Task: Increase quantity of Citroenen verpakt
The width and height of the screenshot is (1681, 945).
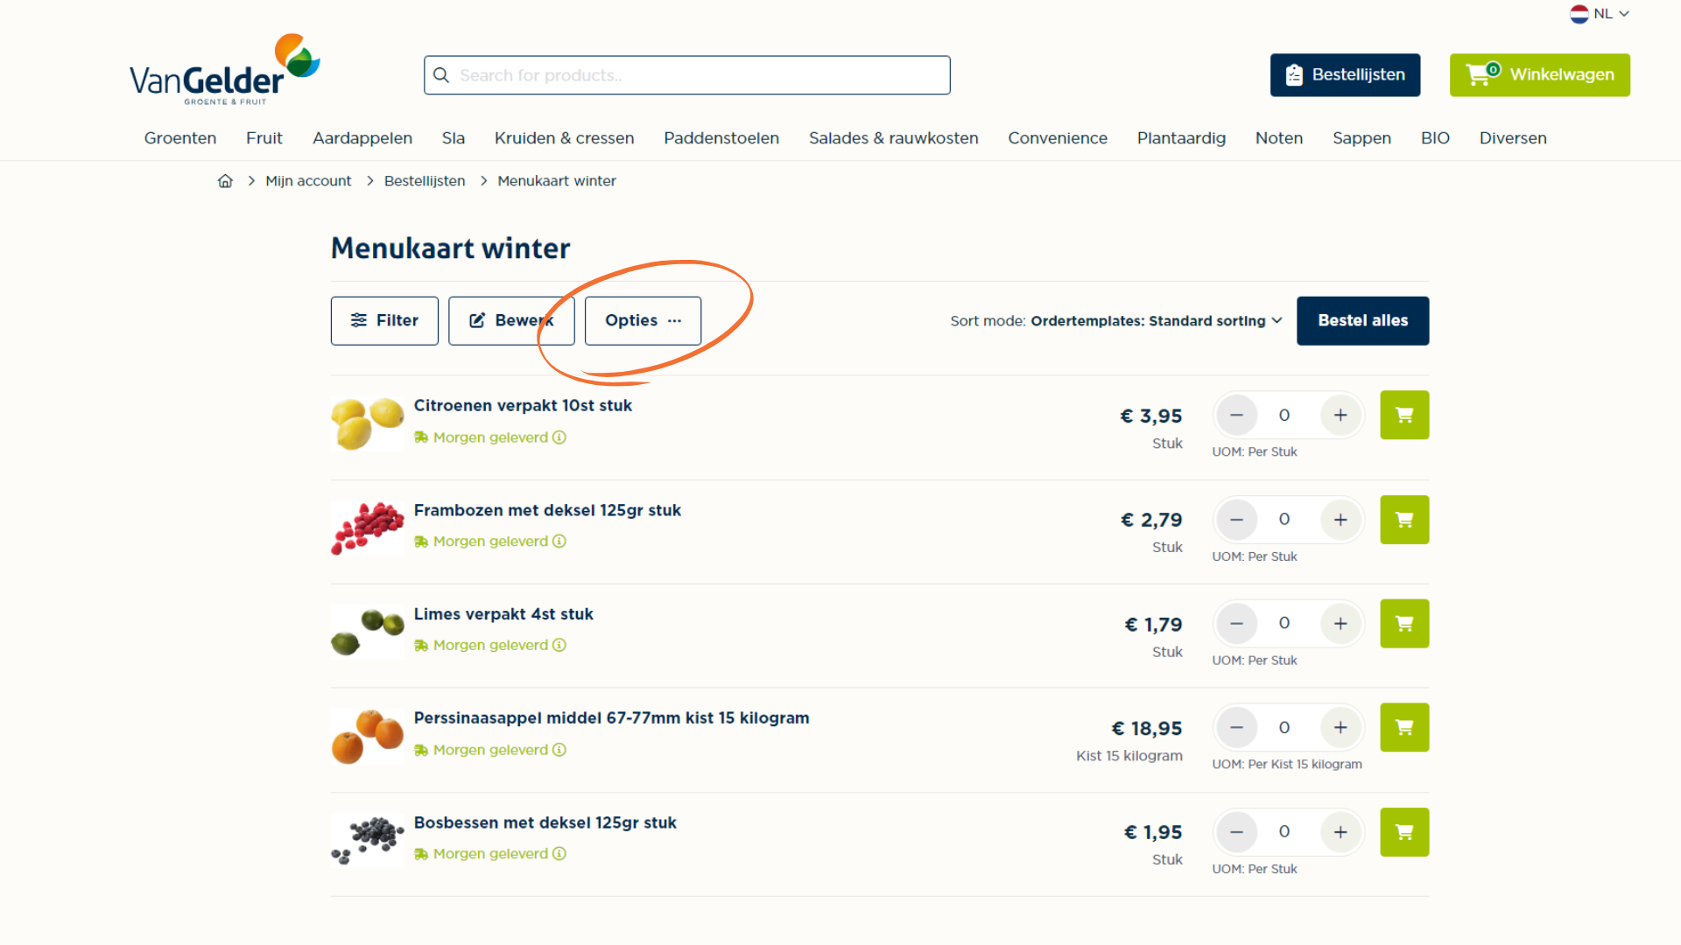Action: pos(1340,415)
